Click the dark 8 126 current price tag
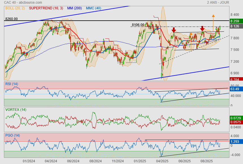This screenshot has height=164, width=243. [x=235, y=26]
